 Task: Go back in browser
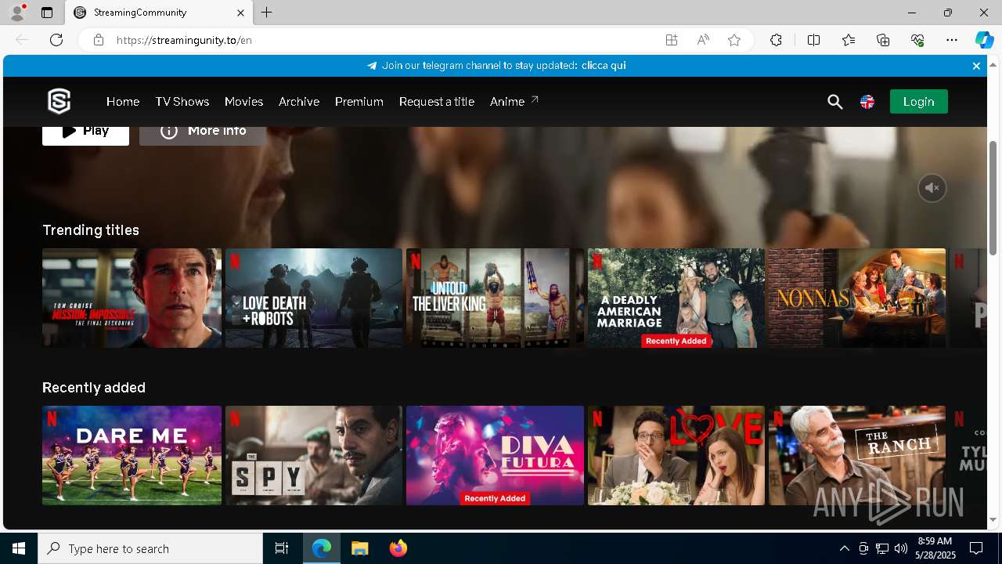[x=22, y=40]
